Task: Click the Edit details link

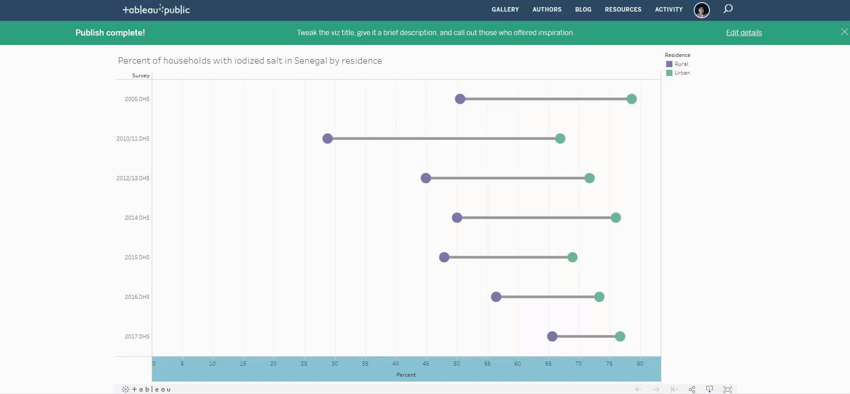Action: point(744,32)
